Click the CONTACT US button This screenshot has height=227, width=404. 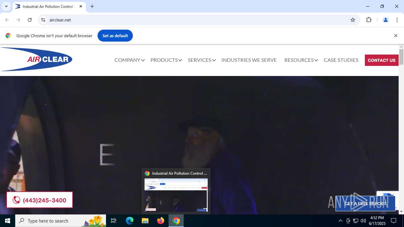pyautogui.click(x=382, y=60)
